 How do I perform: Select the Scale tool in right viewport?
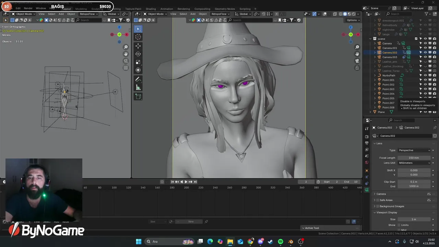point(138,62)
